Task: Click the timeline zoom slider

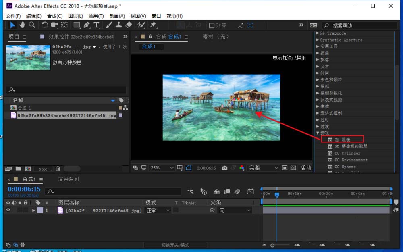Action: (x=272, y=245)
